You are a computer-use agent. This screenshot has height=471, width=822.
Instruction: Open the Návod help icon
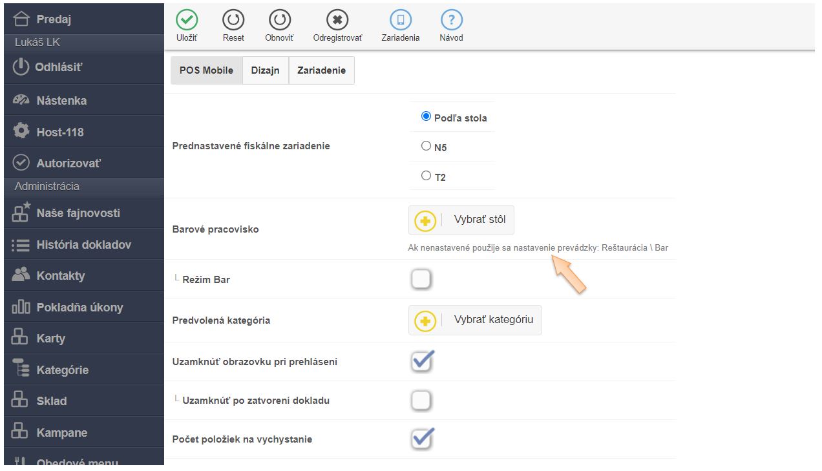pos(451,20)
